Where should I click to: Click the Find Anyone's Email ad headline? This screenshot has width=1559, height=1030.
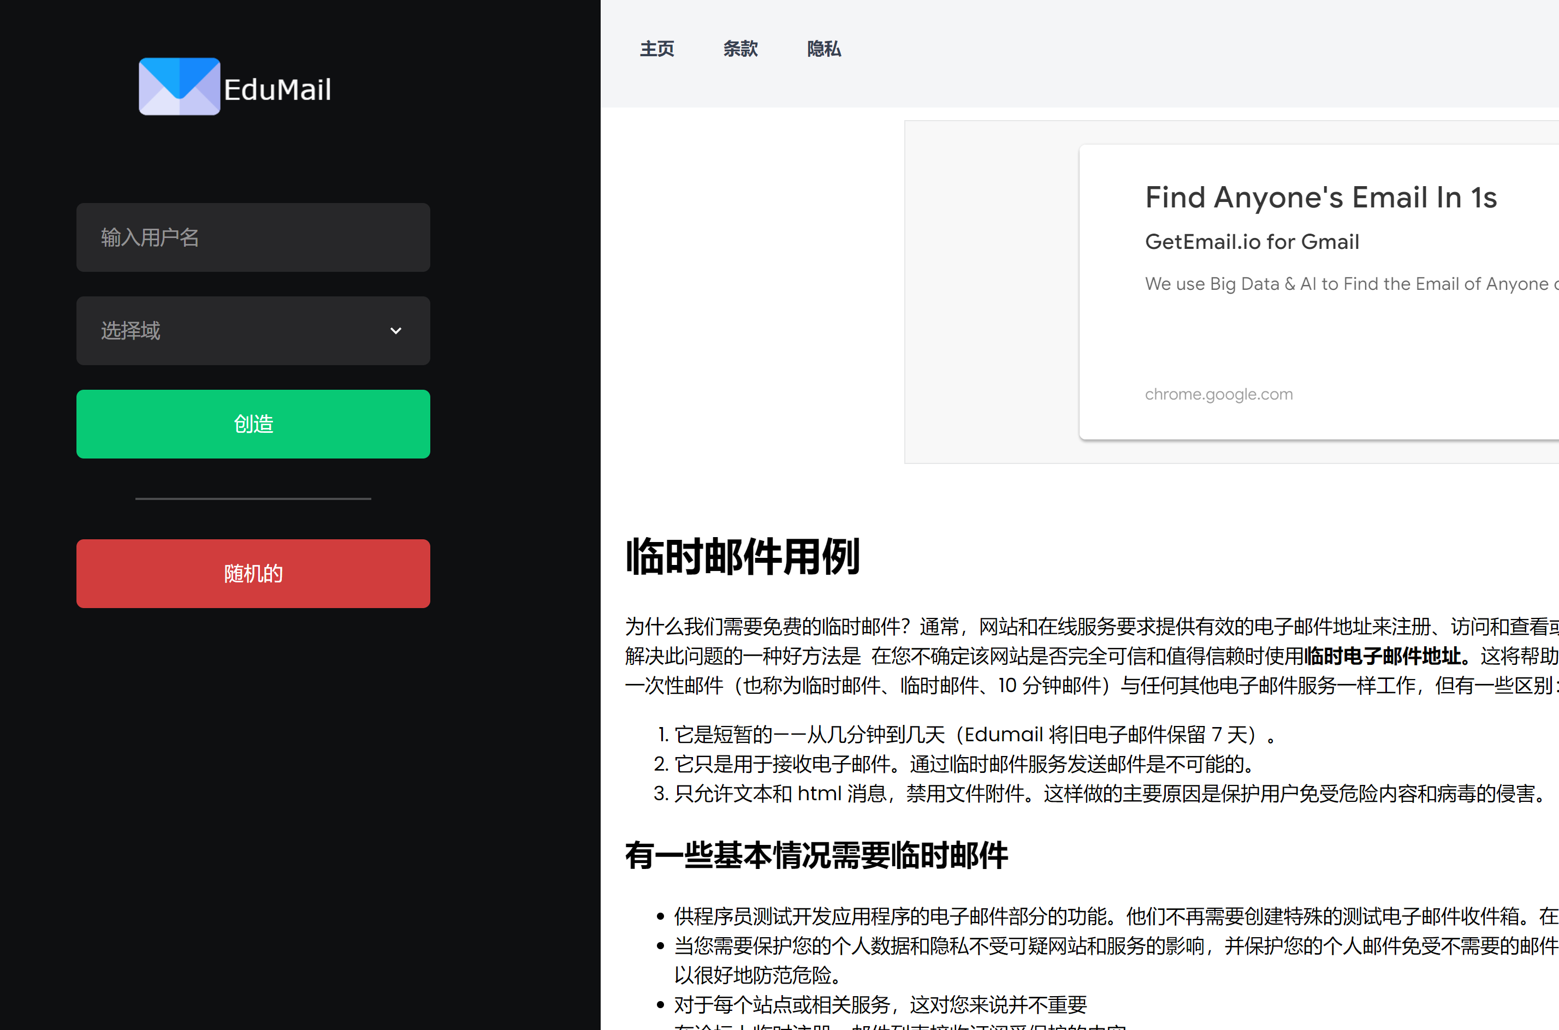coord(1320,198)
